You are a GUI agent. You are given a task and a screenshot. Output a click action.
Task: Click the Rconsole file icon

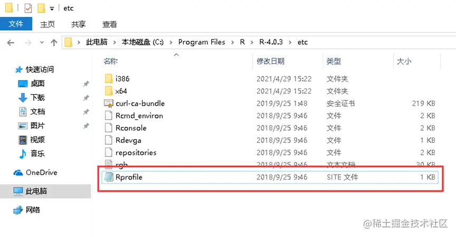[x=109, y=127]
